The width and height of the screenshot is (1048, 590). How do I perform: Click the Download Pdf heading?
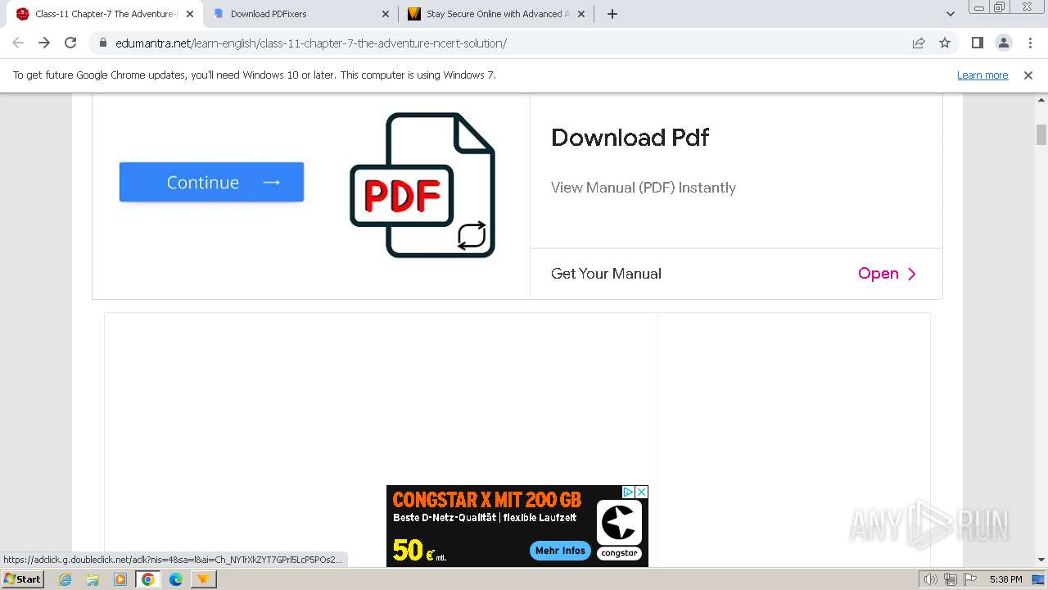click(630, 137)
